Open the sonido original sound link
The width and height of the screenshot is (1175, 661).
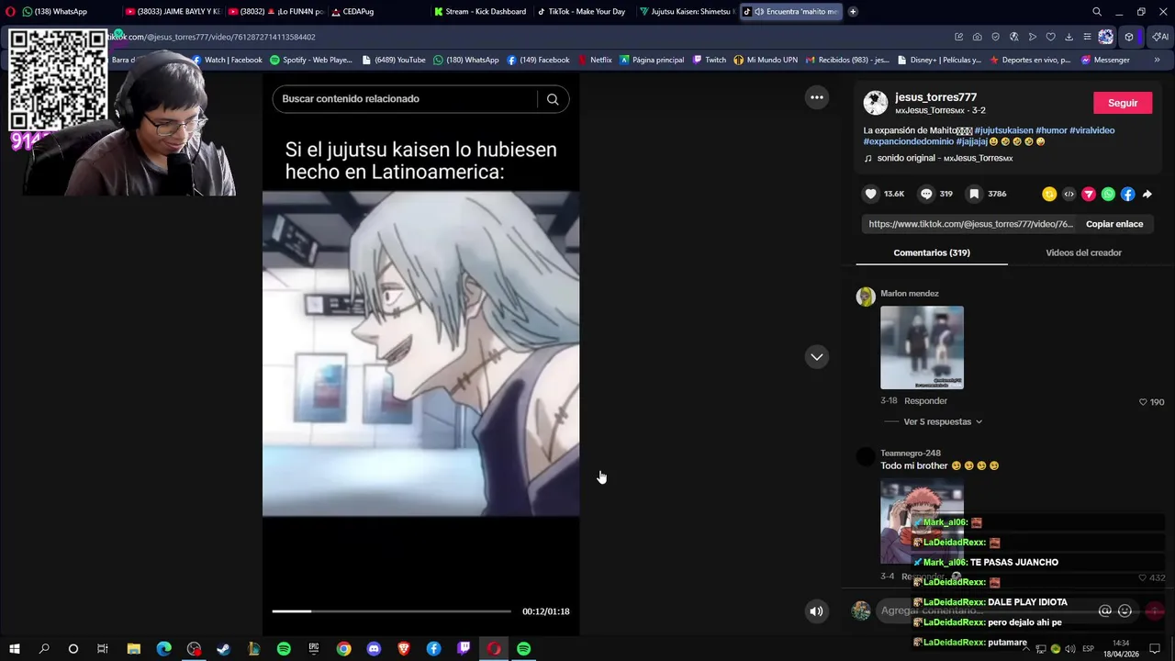(x=945, y=158)
